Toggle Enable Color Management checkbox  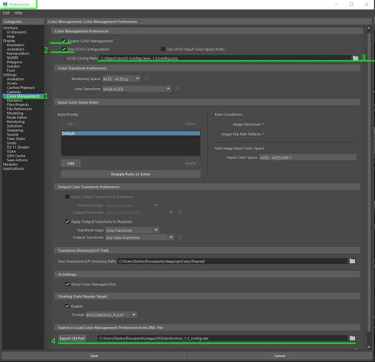(x=64, y=41)
